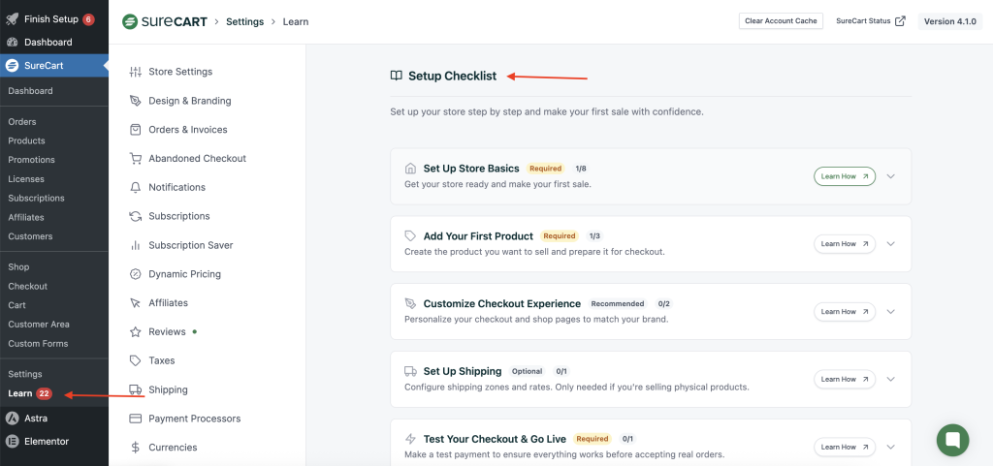Screen dimensions: 993x466
Task: Click Learn How for Set Up Shipping
Action: point(845,380)
